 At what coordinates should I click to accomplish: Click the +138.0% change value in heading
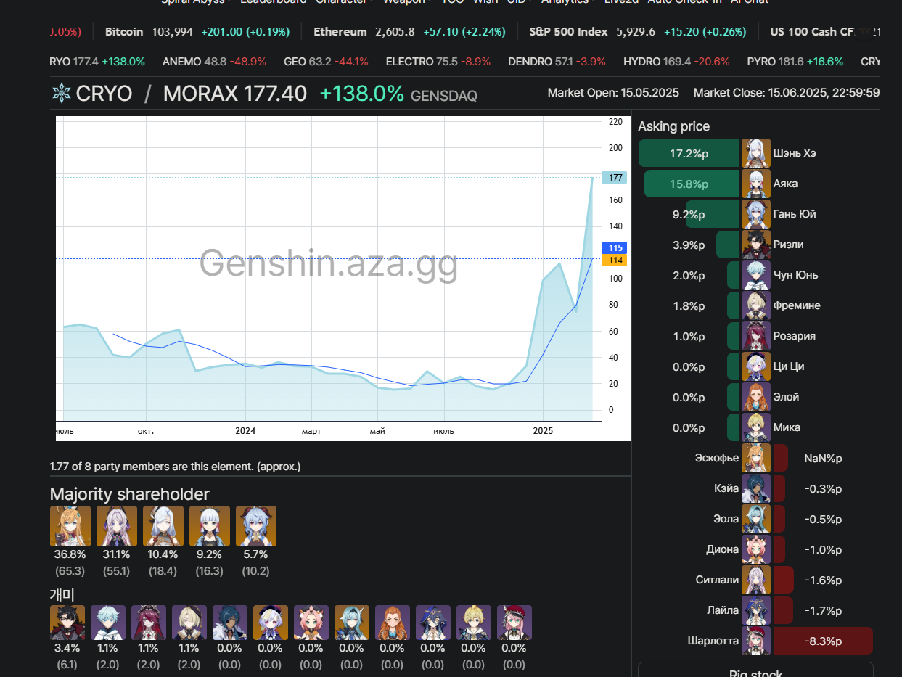(x=361, y=94)
